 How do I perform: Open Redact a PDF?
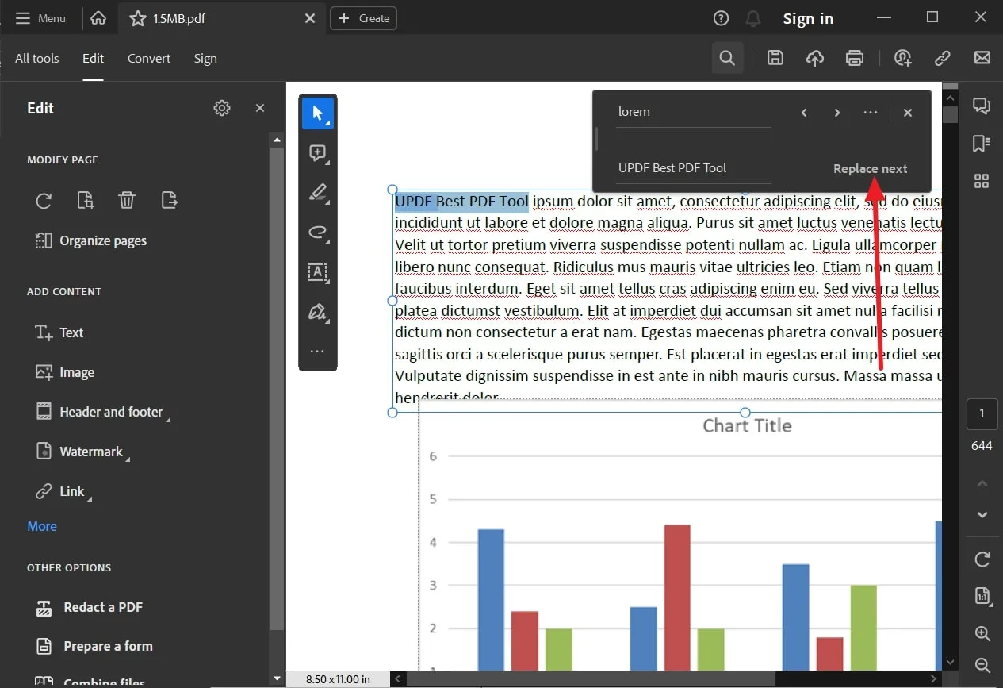89,607
